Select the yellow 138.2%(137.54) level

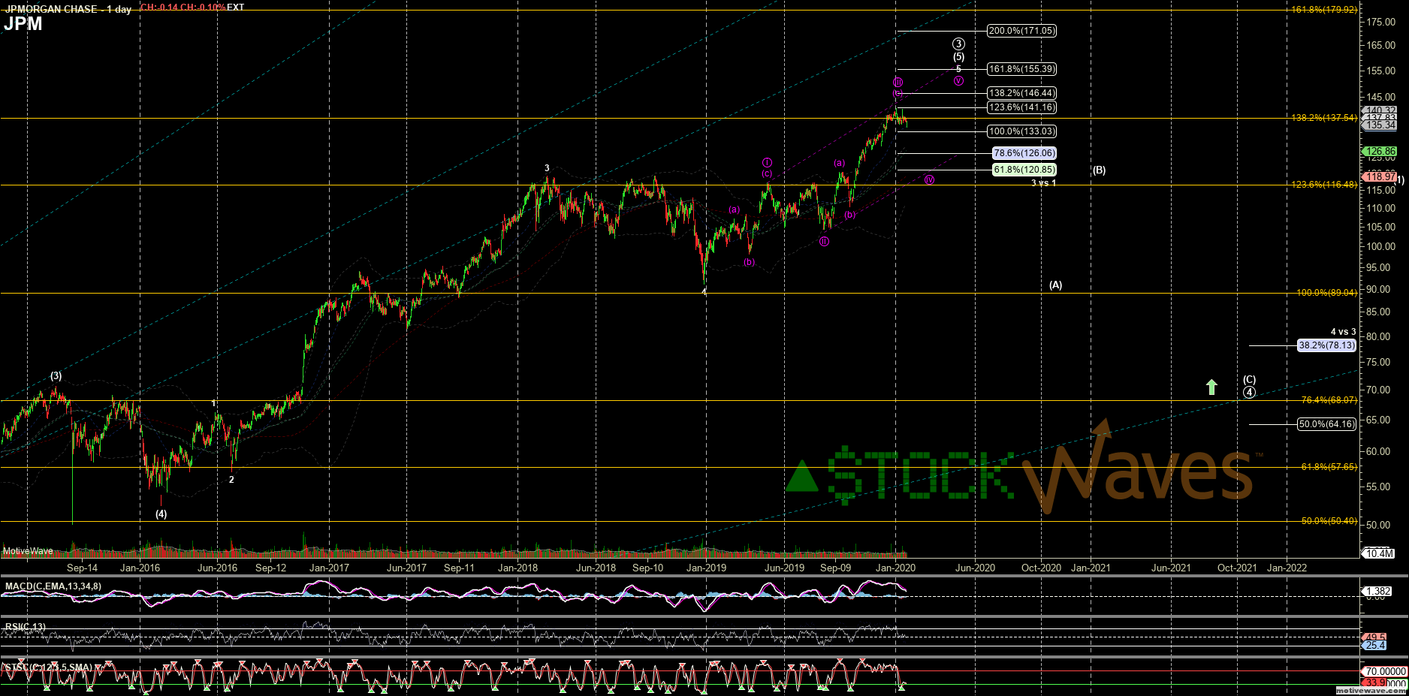click(1324, 118)
